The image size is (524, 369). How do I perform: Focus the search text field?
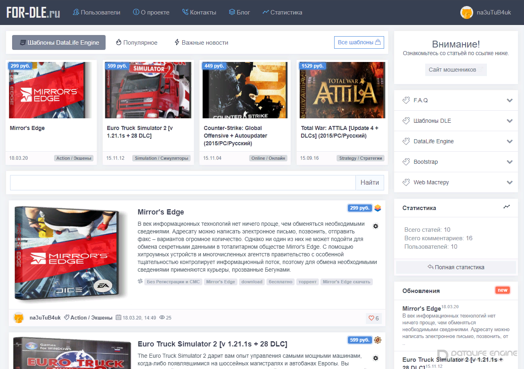coord(183,183)
